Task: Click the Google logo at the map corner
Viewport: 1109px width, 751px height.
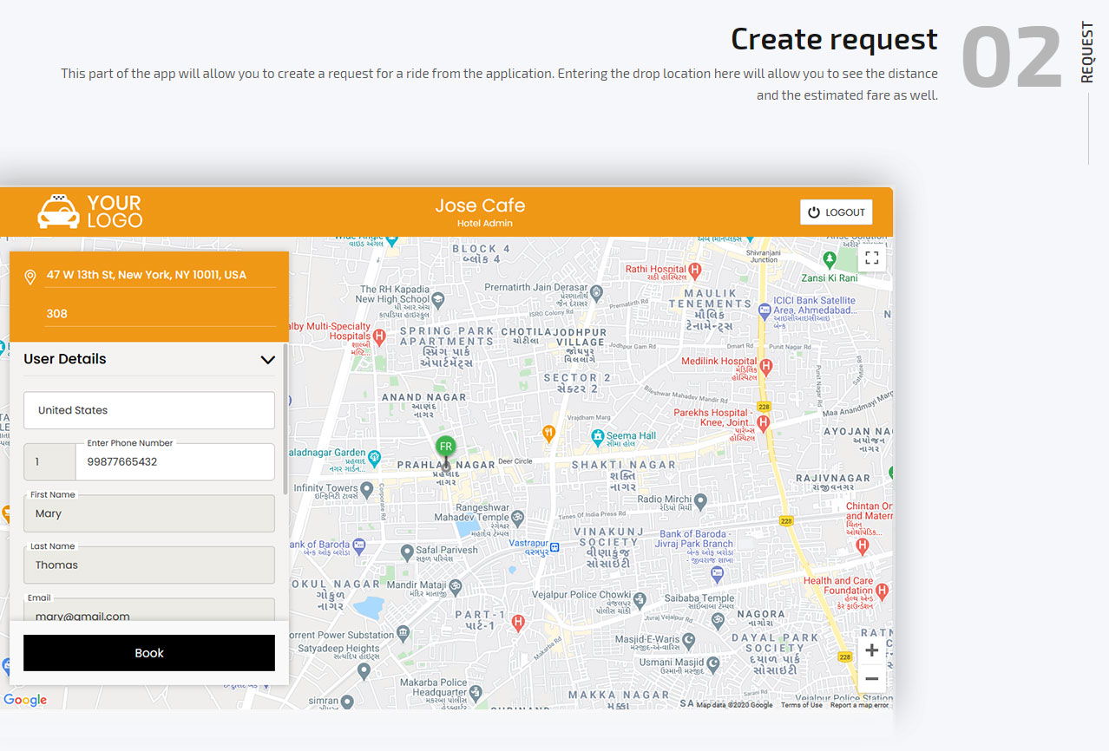Action: tap(25, 700)
